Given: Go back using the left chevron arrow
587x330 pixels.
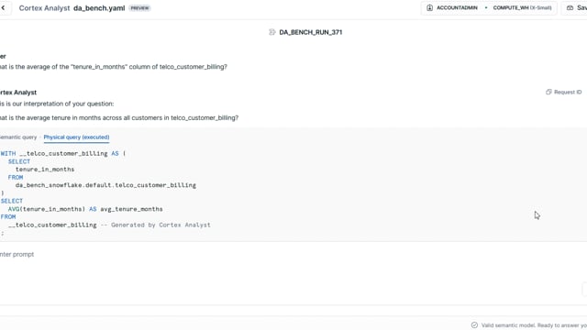Looking at the screenshot, I should [x=3, y=8].
